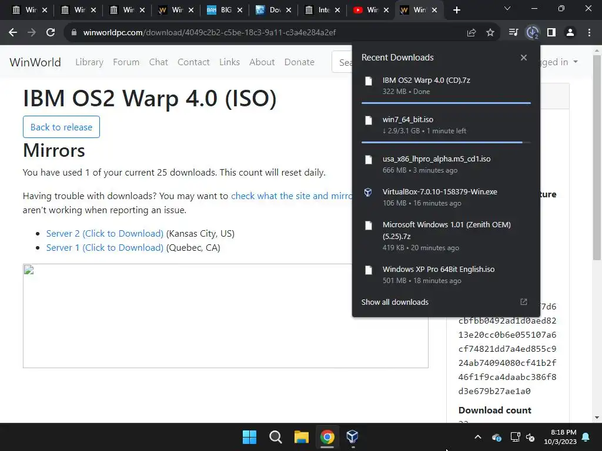Open the Chrome three-dot menu
This screenshot has height=451, width=602.
(x=589, y=33)
